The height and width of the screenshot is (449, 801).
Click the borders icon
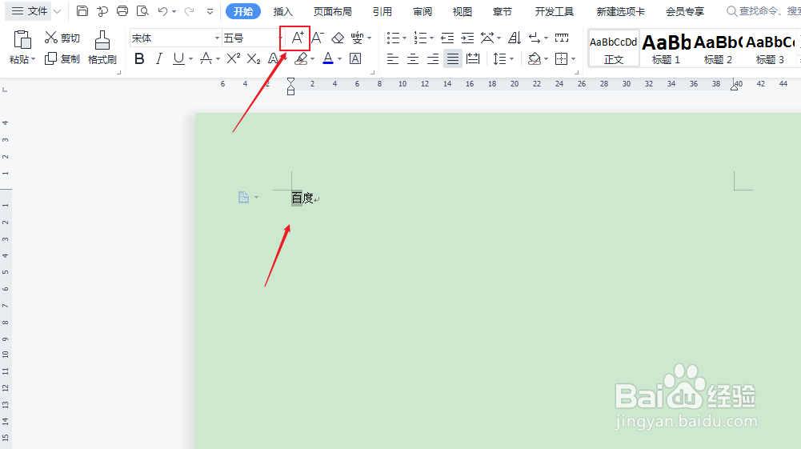562,59
